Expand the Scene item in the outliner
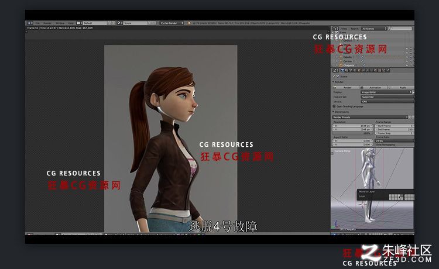This screenshot has height=269, width=439. pos(332,32)
